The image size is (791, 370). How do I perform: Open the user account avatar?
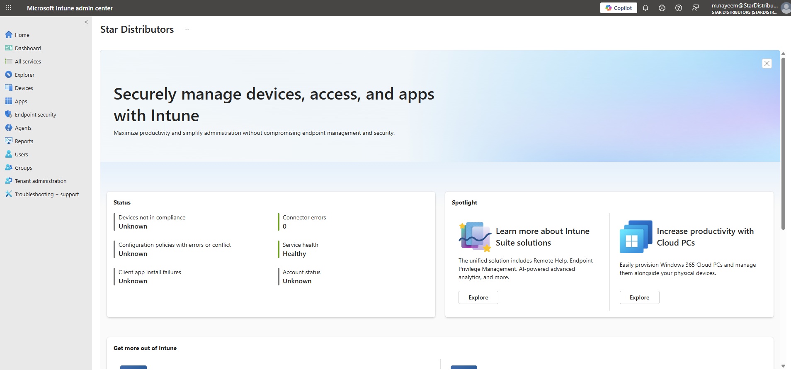(785, 8)
